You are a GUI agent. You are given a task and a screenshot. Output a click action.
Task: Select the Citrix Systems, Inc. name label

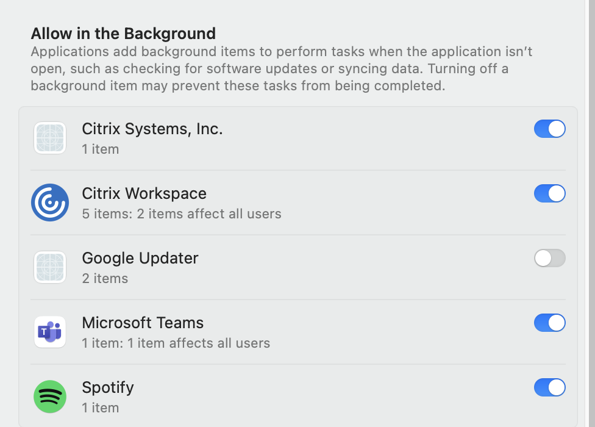[x=152, y=129]
